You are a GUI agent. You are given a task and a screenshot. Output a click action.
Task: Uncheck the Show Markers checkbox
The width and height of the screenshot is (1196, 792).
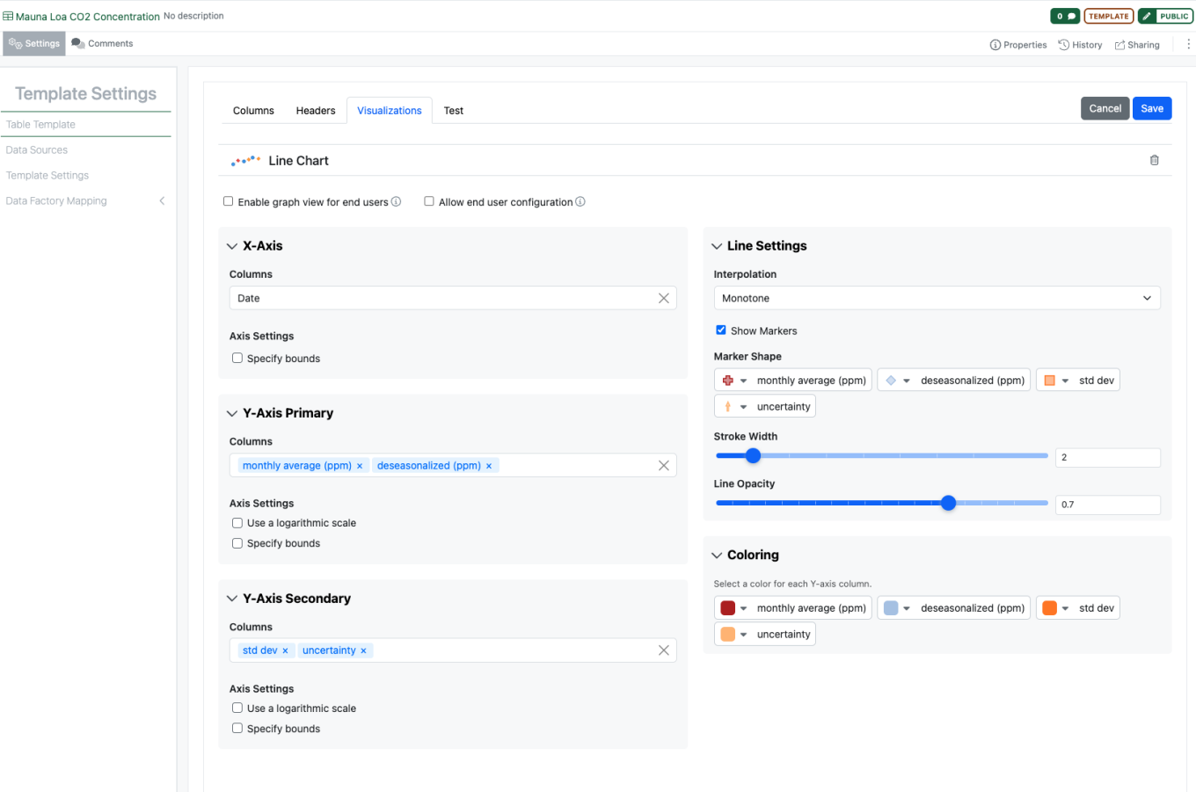721,331
